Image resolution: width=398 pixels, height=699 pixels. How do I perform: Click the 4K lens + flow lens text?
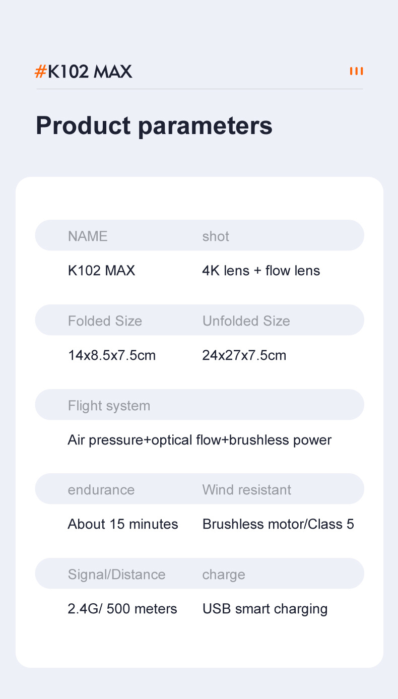tap(261, 271)
